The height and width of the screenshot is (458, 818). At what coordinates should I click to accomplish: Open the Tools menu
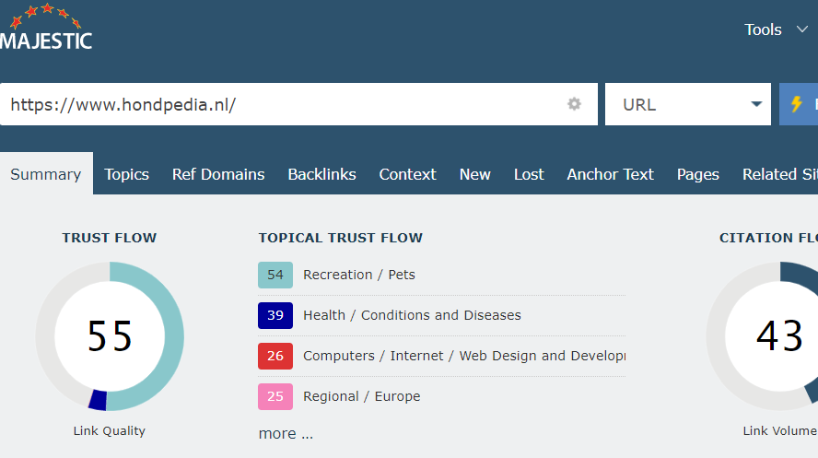tap(763, 29)
